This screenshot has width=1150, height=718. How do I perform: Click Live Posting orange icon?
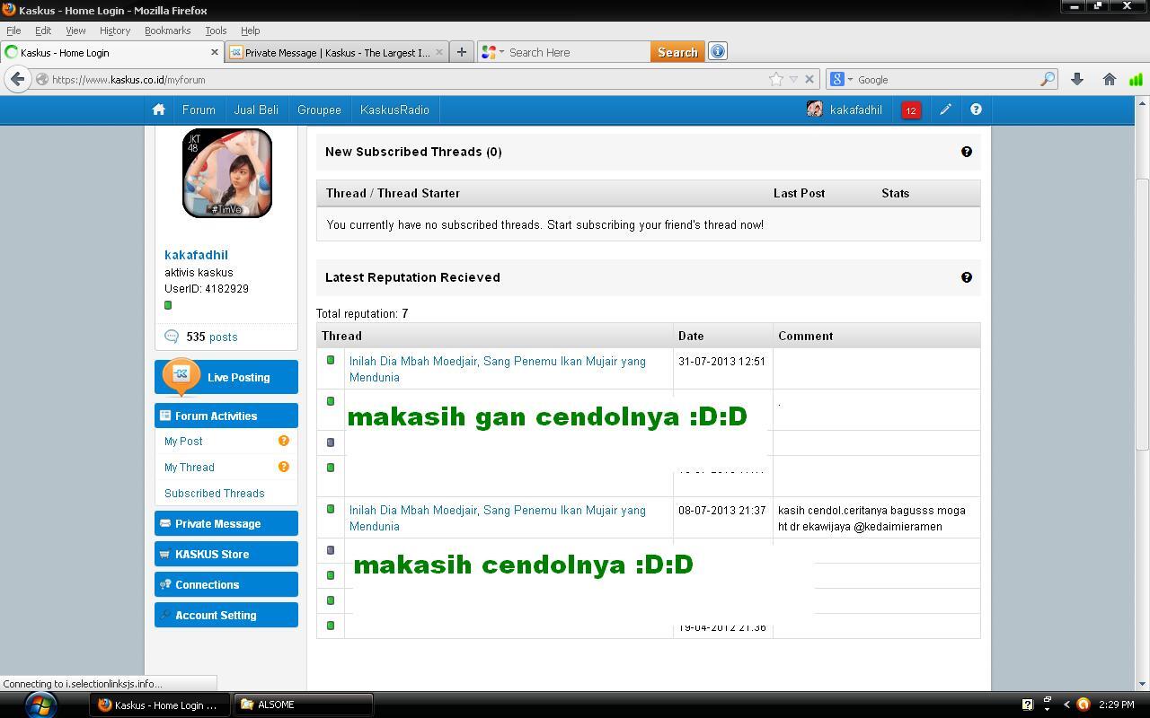click(181, 376)
